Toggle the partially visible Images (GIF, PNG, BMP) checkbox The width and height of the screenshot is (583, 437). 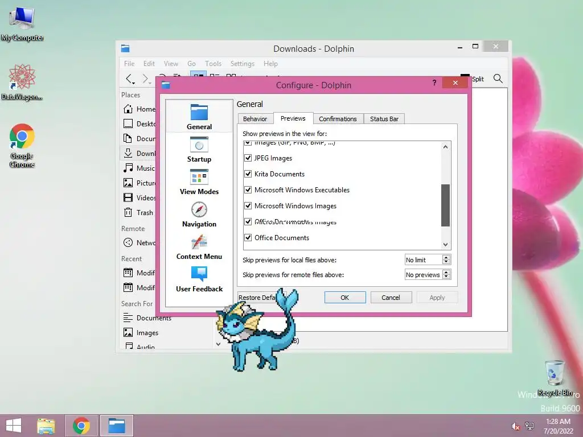(248, 143)
